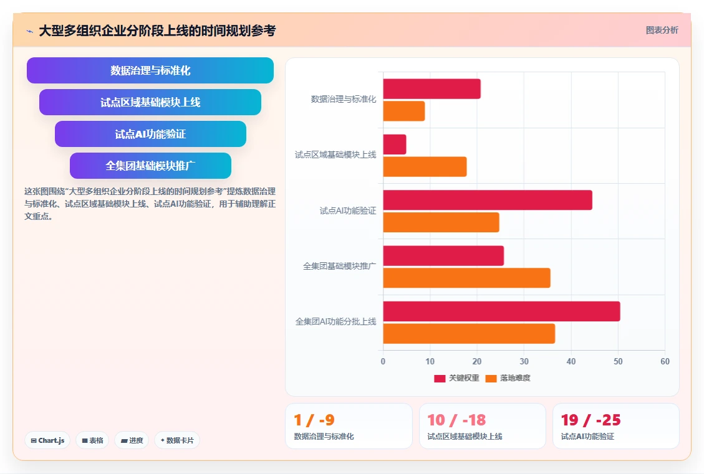Click the 全集团AI功能分批上线 chart axis label

(x=336, y=322)
